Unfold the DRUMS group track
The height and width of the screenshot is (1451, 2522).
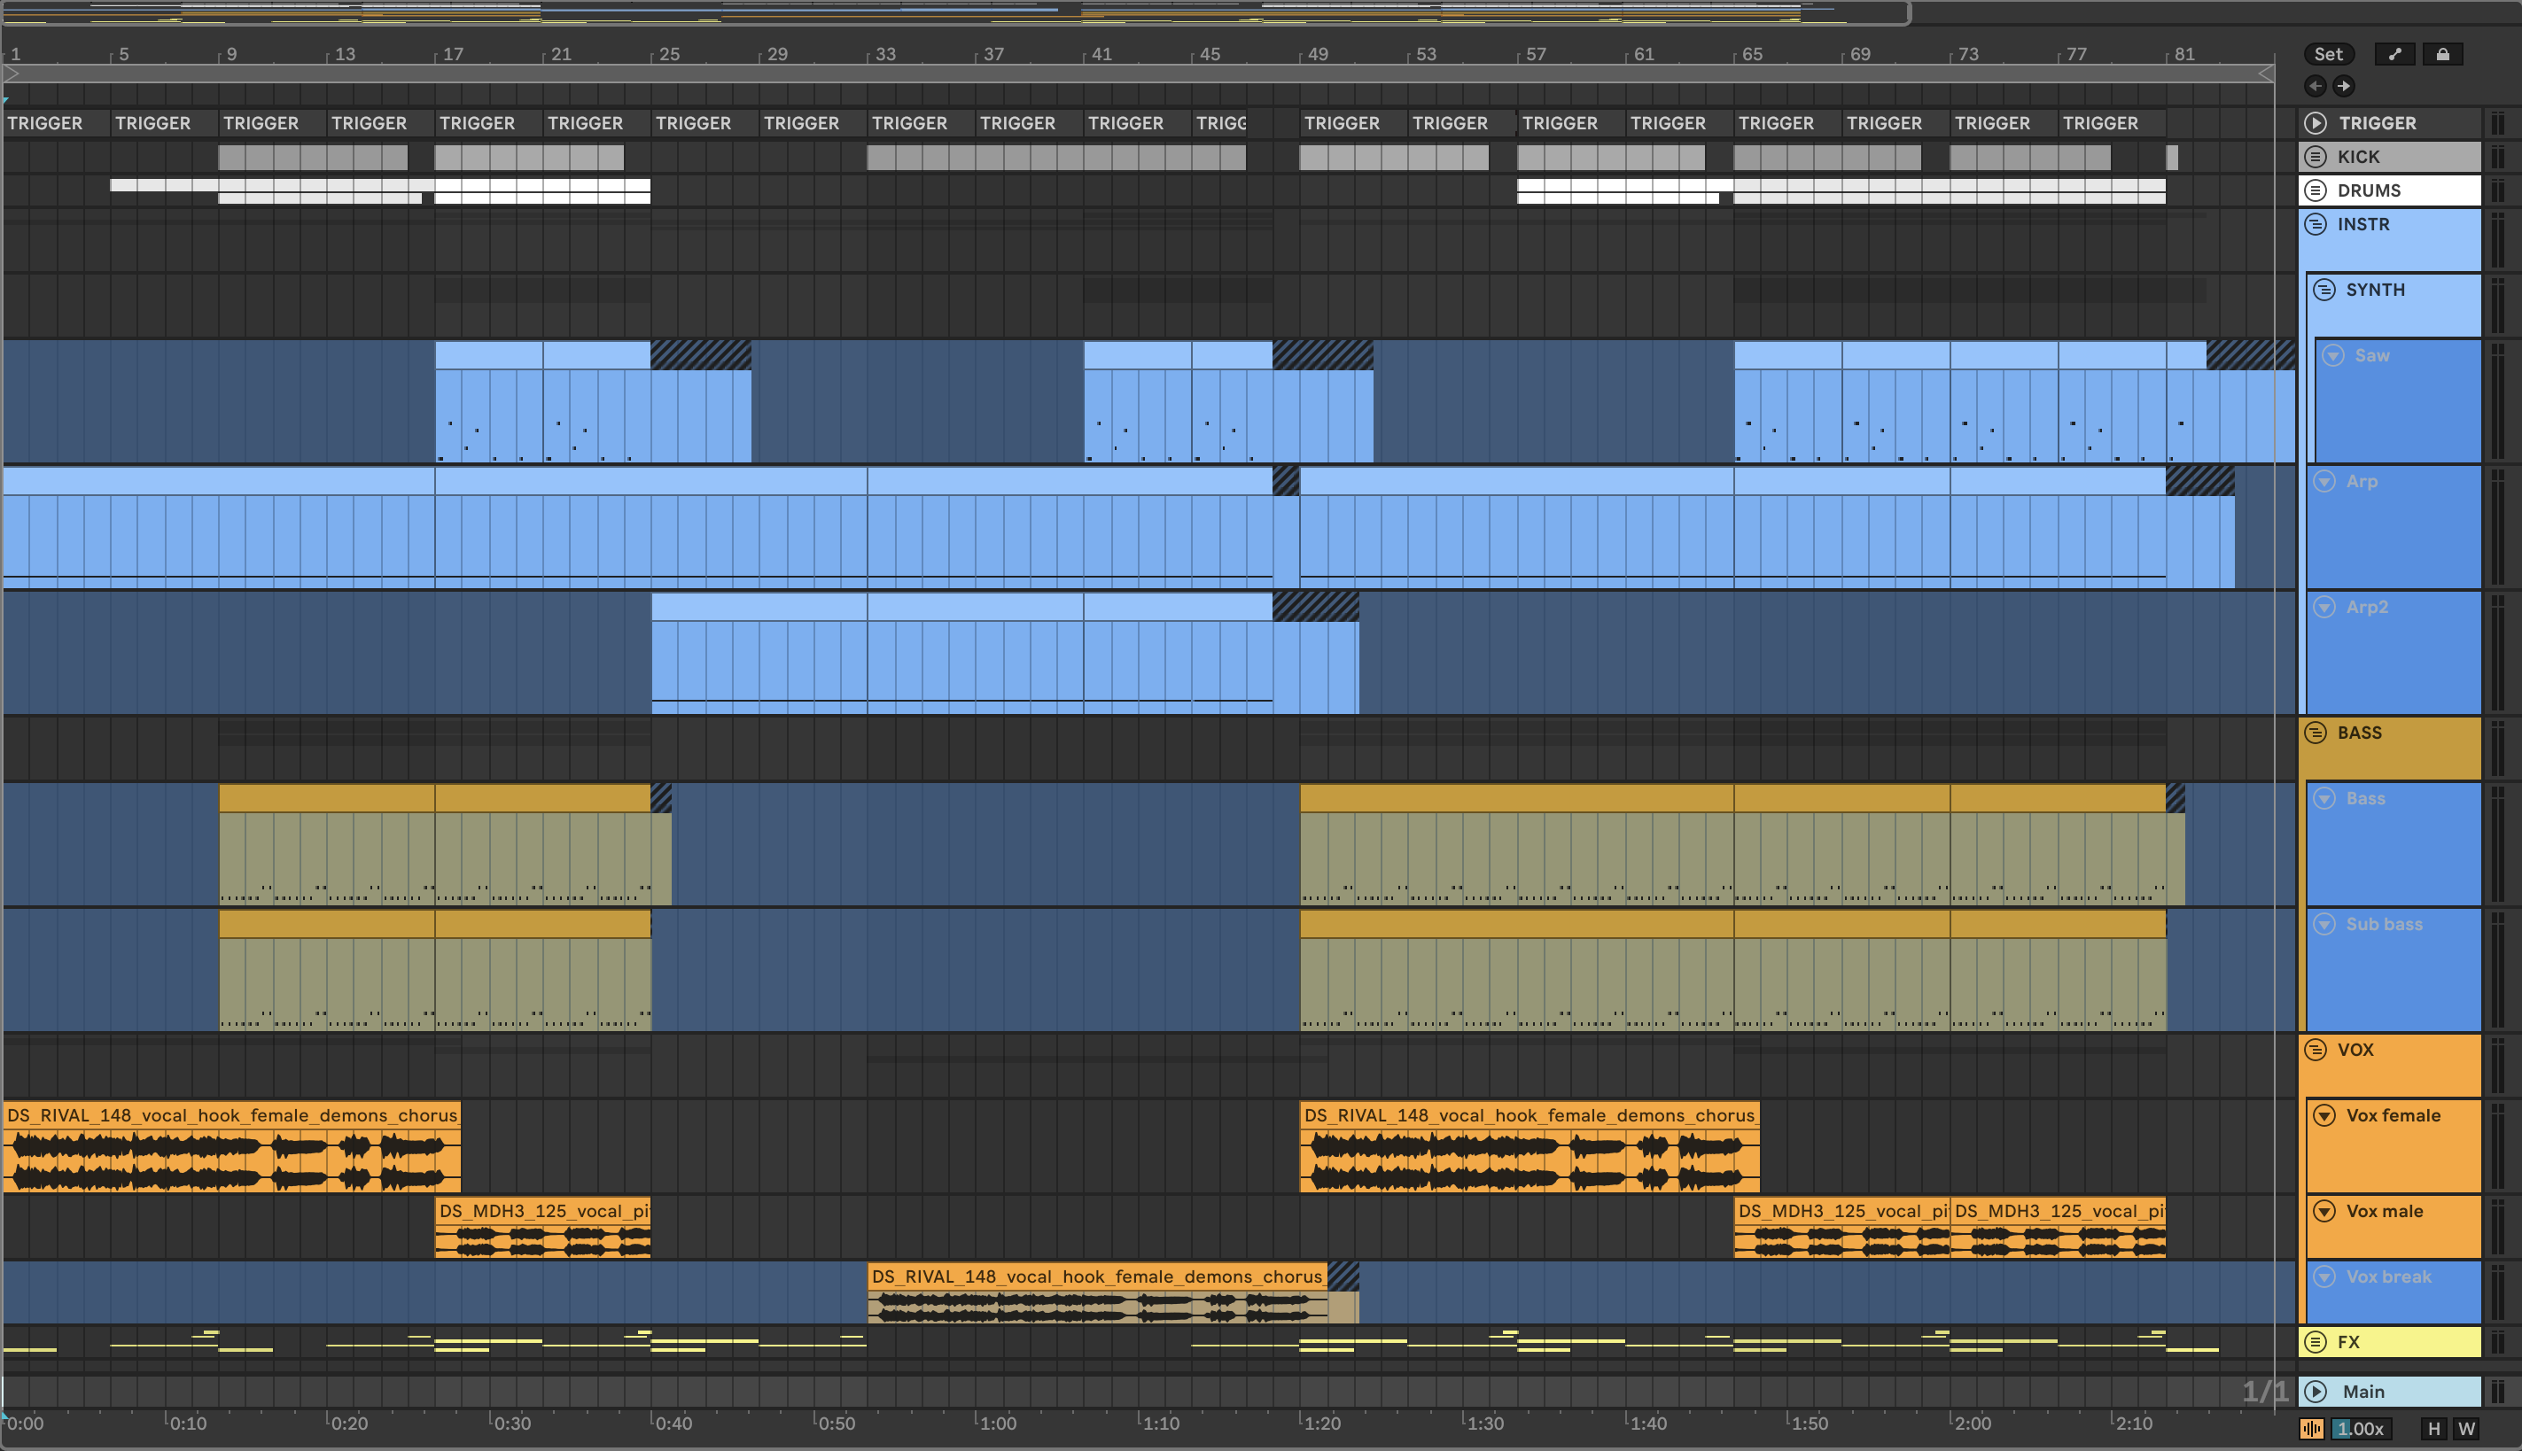pos(2316,190)
